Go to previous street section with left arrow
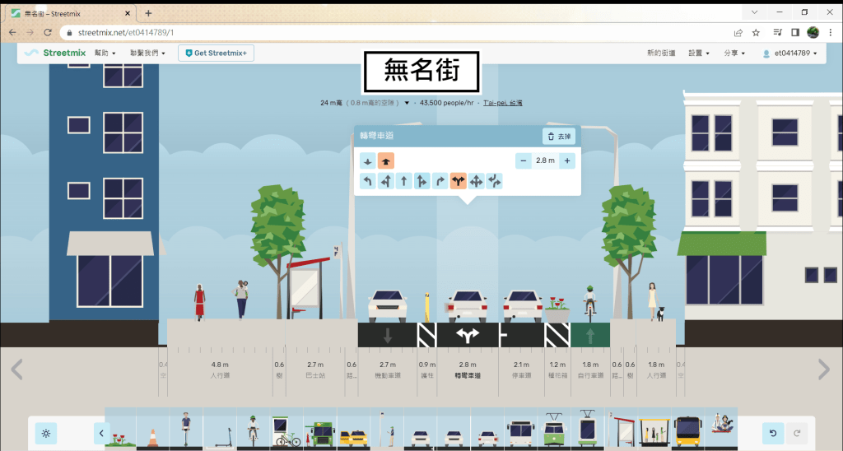 coord(16,370)
